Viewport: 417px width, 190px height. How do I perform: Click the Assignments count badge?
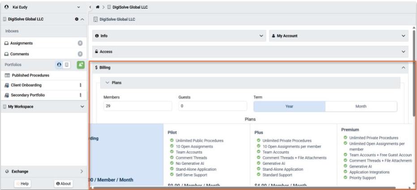click(81, 43)
